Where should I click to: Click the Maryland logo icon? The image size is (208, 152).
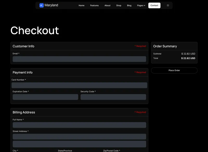coord(41,5)
